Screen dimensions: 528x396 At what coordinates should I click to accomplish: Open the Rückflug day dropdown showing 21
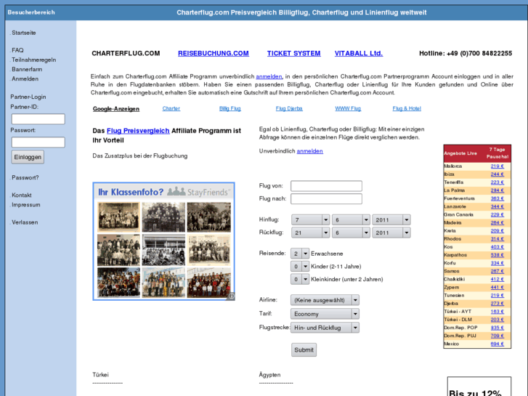310,233
